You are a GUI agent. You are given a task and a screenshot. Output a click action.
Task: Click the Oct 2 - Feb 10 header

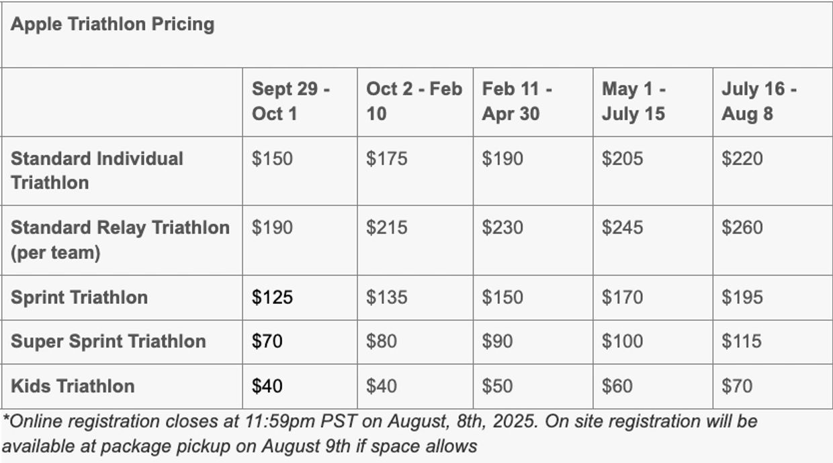[x=414, y=101]
